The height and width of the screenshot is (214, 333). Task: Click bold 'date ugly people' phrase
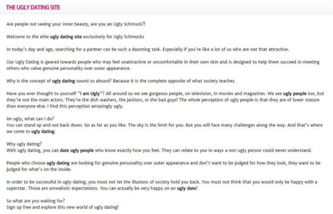click(77, 150)
